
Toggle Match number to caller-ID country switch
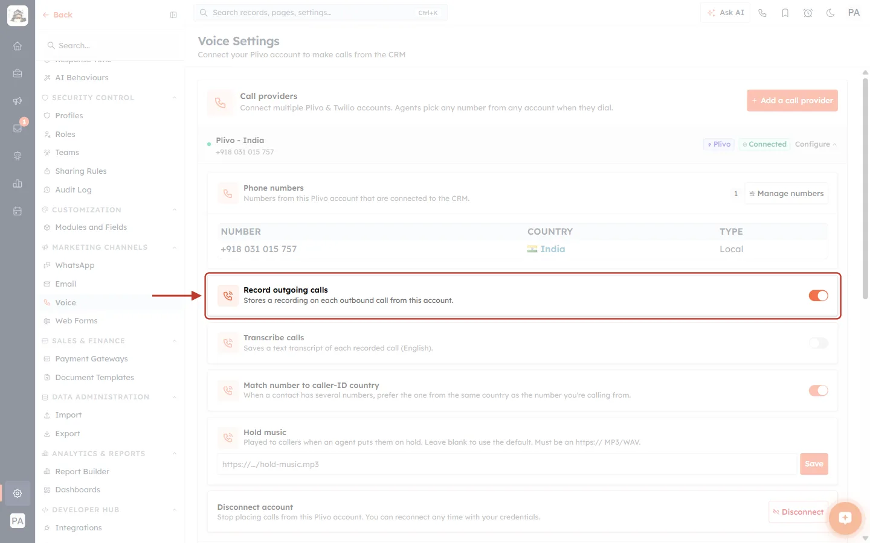(819, 390)
